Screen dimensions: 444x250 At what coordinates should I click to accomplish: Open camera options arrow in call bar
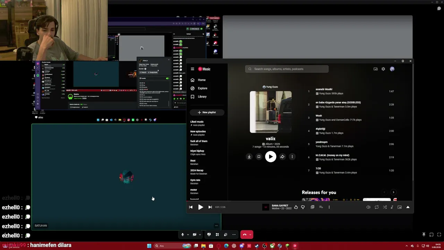(200, 235)
